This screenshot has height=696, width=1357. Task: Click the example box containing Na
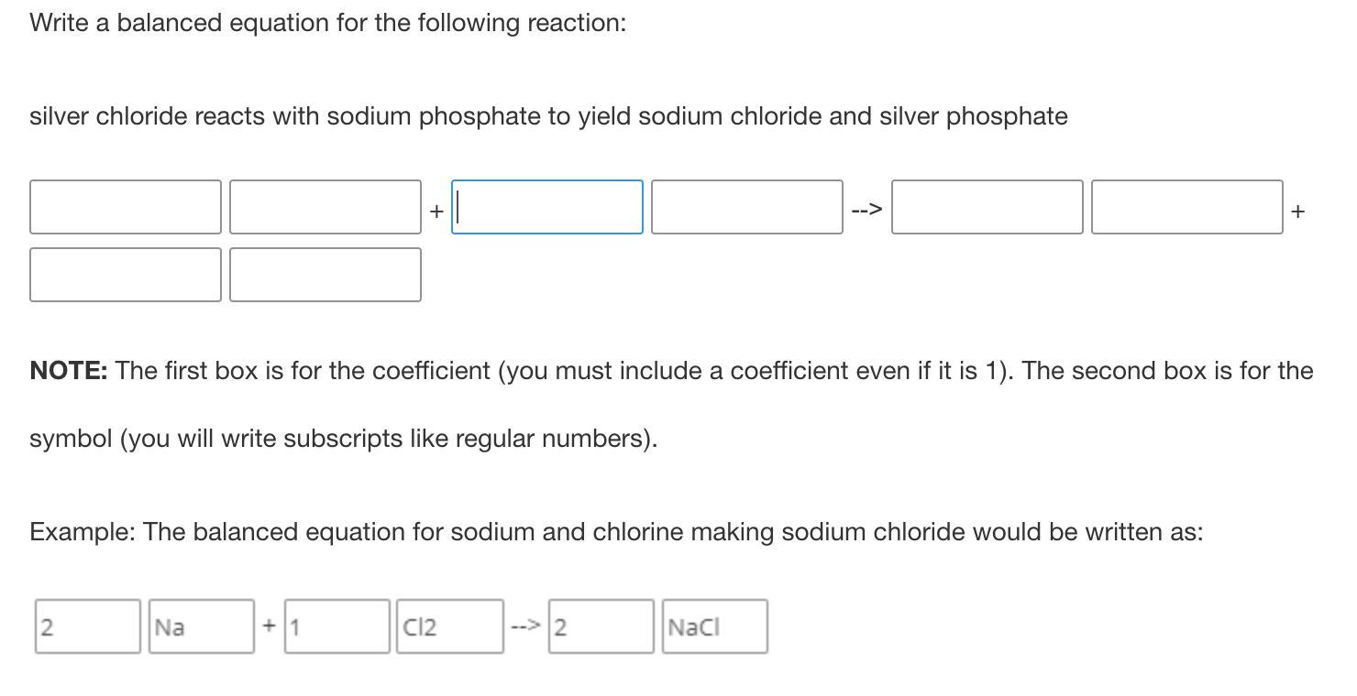click(202, 626)
